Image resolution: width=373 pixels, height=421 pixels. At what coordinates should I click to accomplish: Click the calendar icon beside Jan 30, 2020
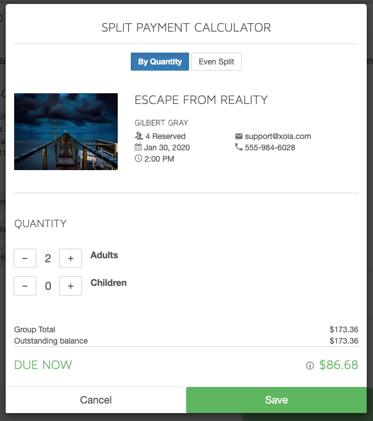click(138, 147)
